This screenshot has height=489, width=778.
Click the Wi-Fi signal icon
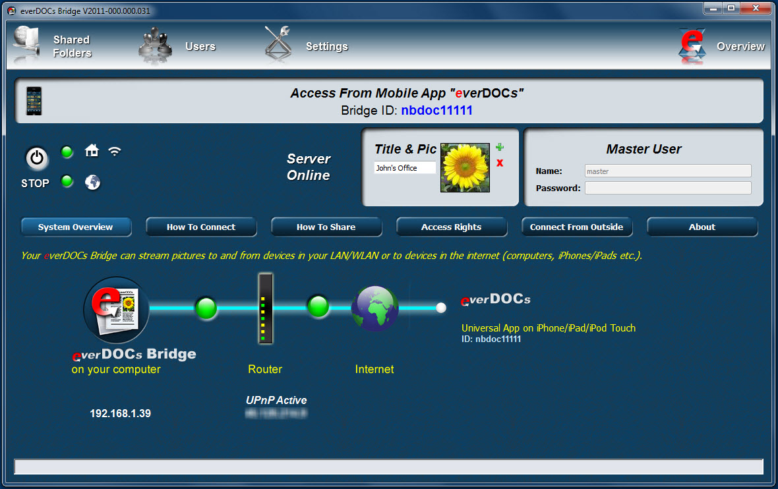pyautogui.click(x=115, y=152)
